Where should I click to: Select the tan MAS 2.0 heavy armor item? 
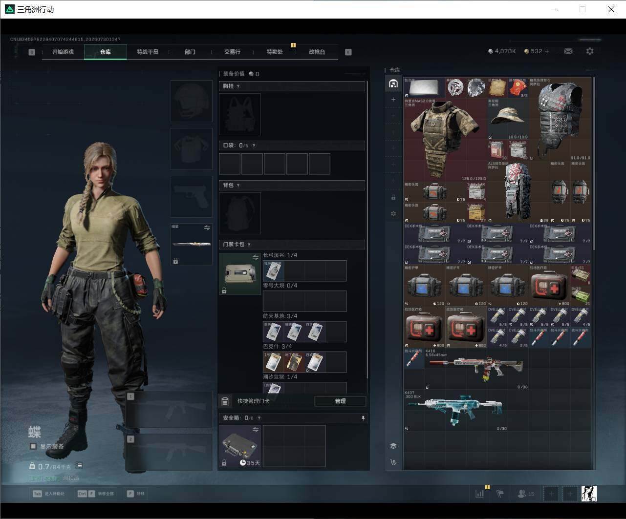[x=446, y=140]
